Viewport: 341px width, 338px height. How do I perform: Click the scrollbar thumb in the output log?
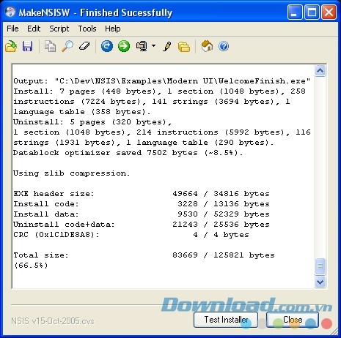[x=320, y=266]
